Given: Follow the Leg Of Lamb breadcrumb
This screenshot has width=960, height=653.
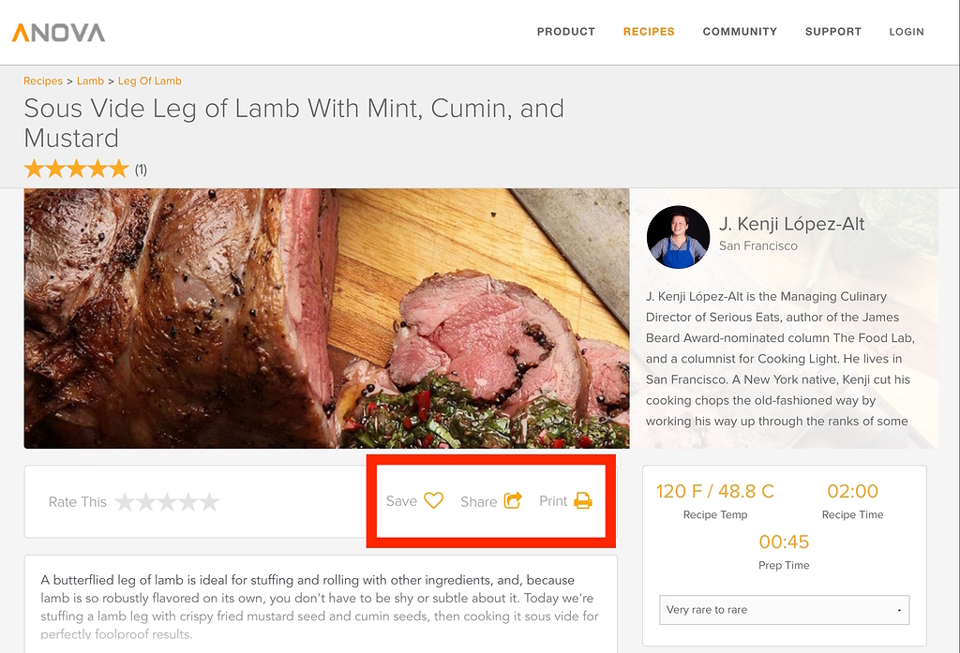Looking at the screenshot, I should pos(149,81).
